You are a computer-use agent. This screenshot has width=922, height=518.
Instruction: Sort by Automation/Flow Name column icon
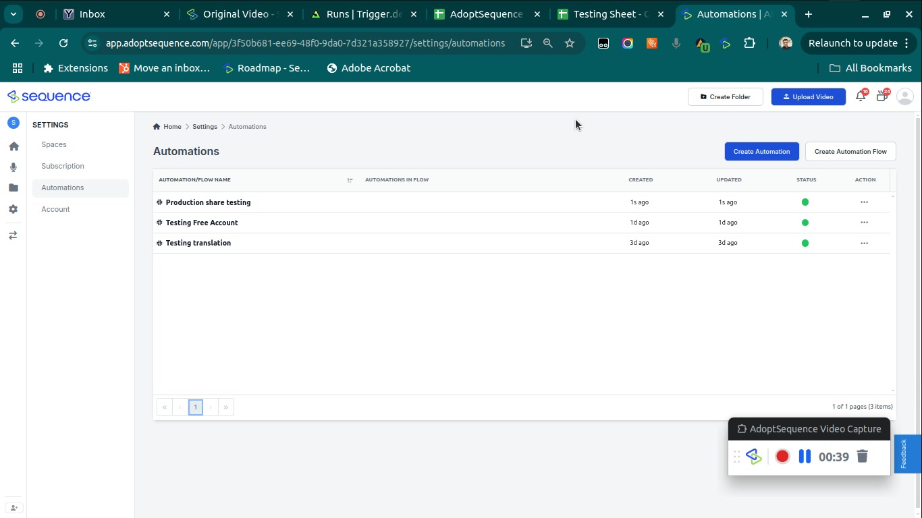[350, 180]
